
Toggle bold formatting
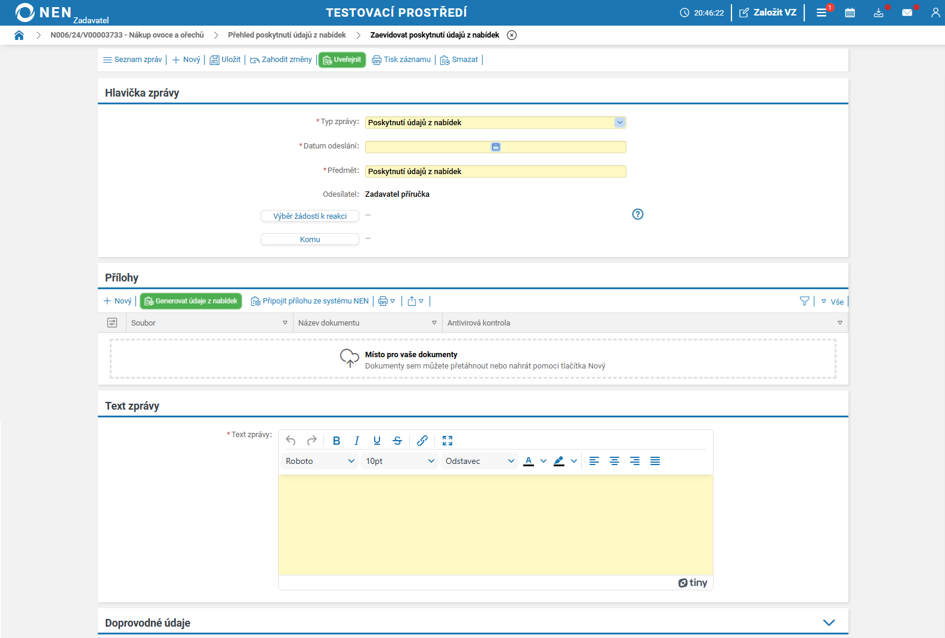(x=336, y=441)
